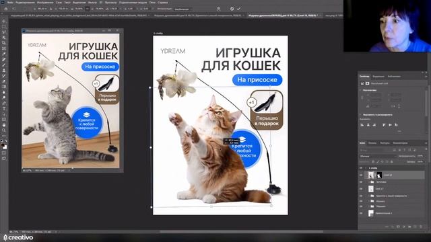Viewport: 431px width, 242px height.
Task: Create a new layer from Layers footer
Action: tap(415, 227)
